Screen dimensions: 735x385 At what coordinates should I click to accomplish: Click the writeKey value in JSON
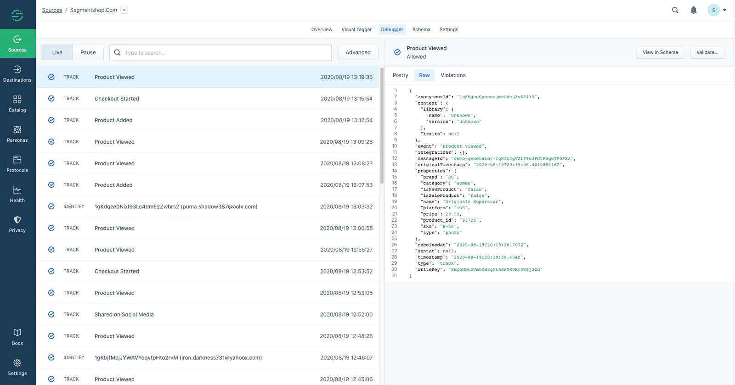point(495,269)
